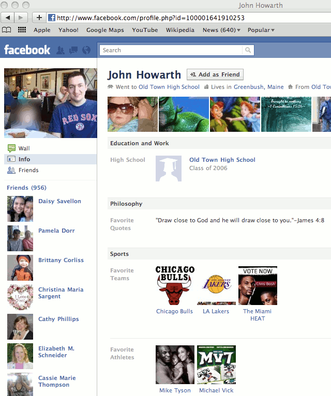This screenshot has width=331, height=396.
Task: Open the LA Lakers text link
Action: pyautogui.click(x=216, y=311)
